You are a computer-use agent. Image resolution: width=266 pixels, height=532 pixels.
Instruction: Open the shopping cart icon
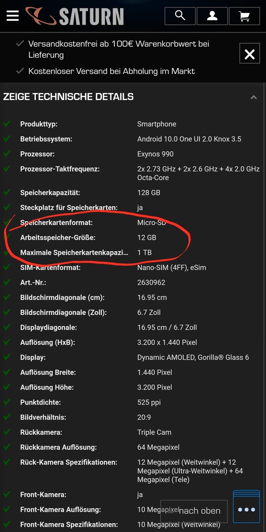click(244, 16)
